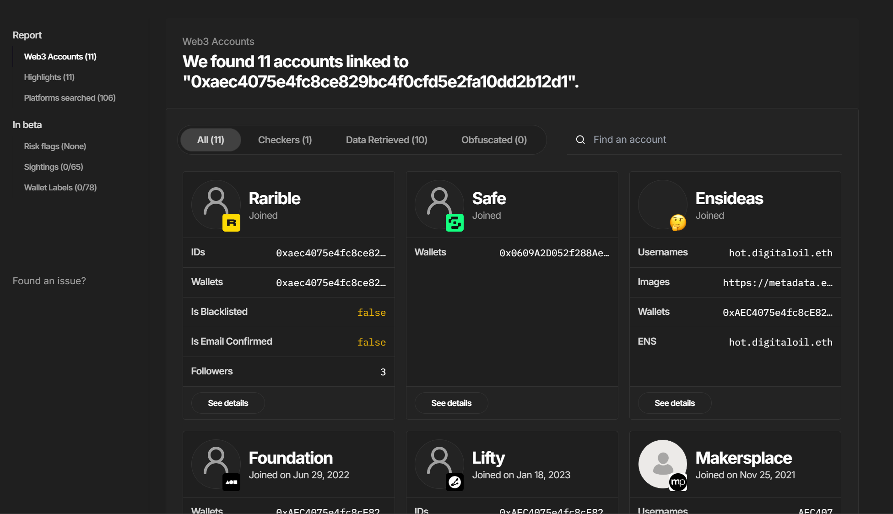
Task: Focus the Find an account field
Action: pos(704,140)
